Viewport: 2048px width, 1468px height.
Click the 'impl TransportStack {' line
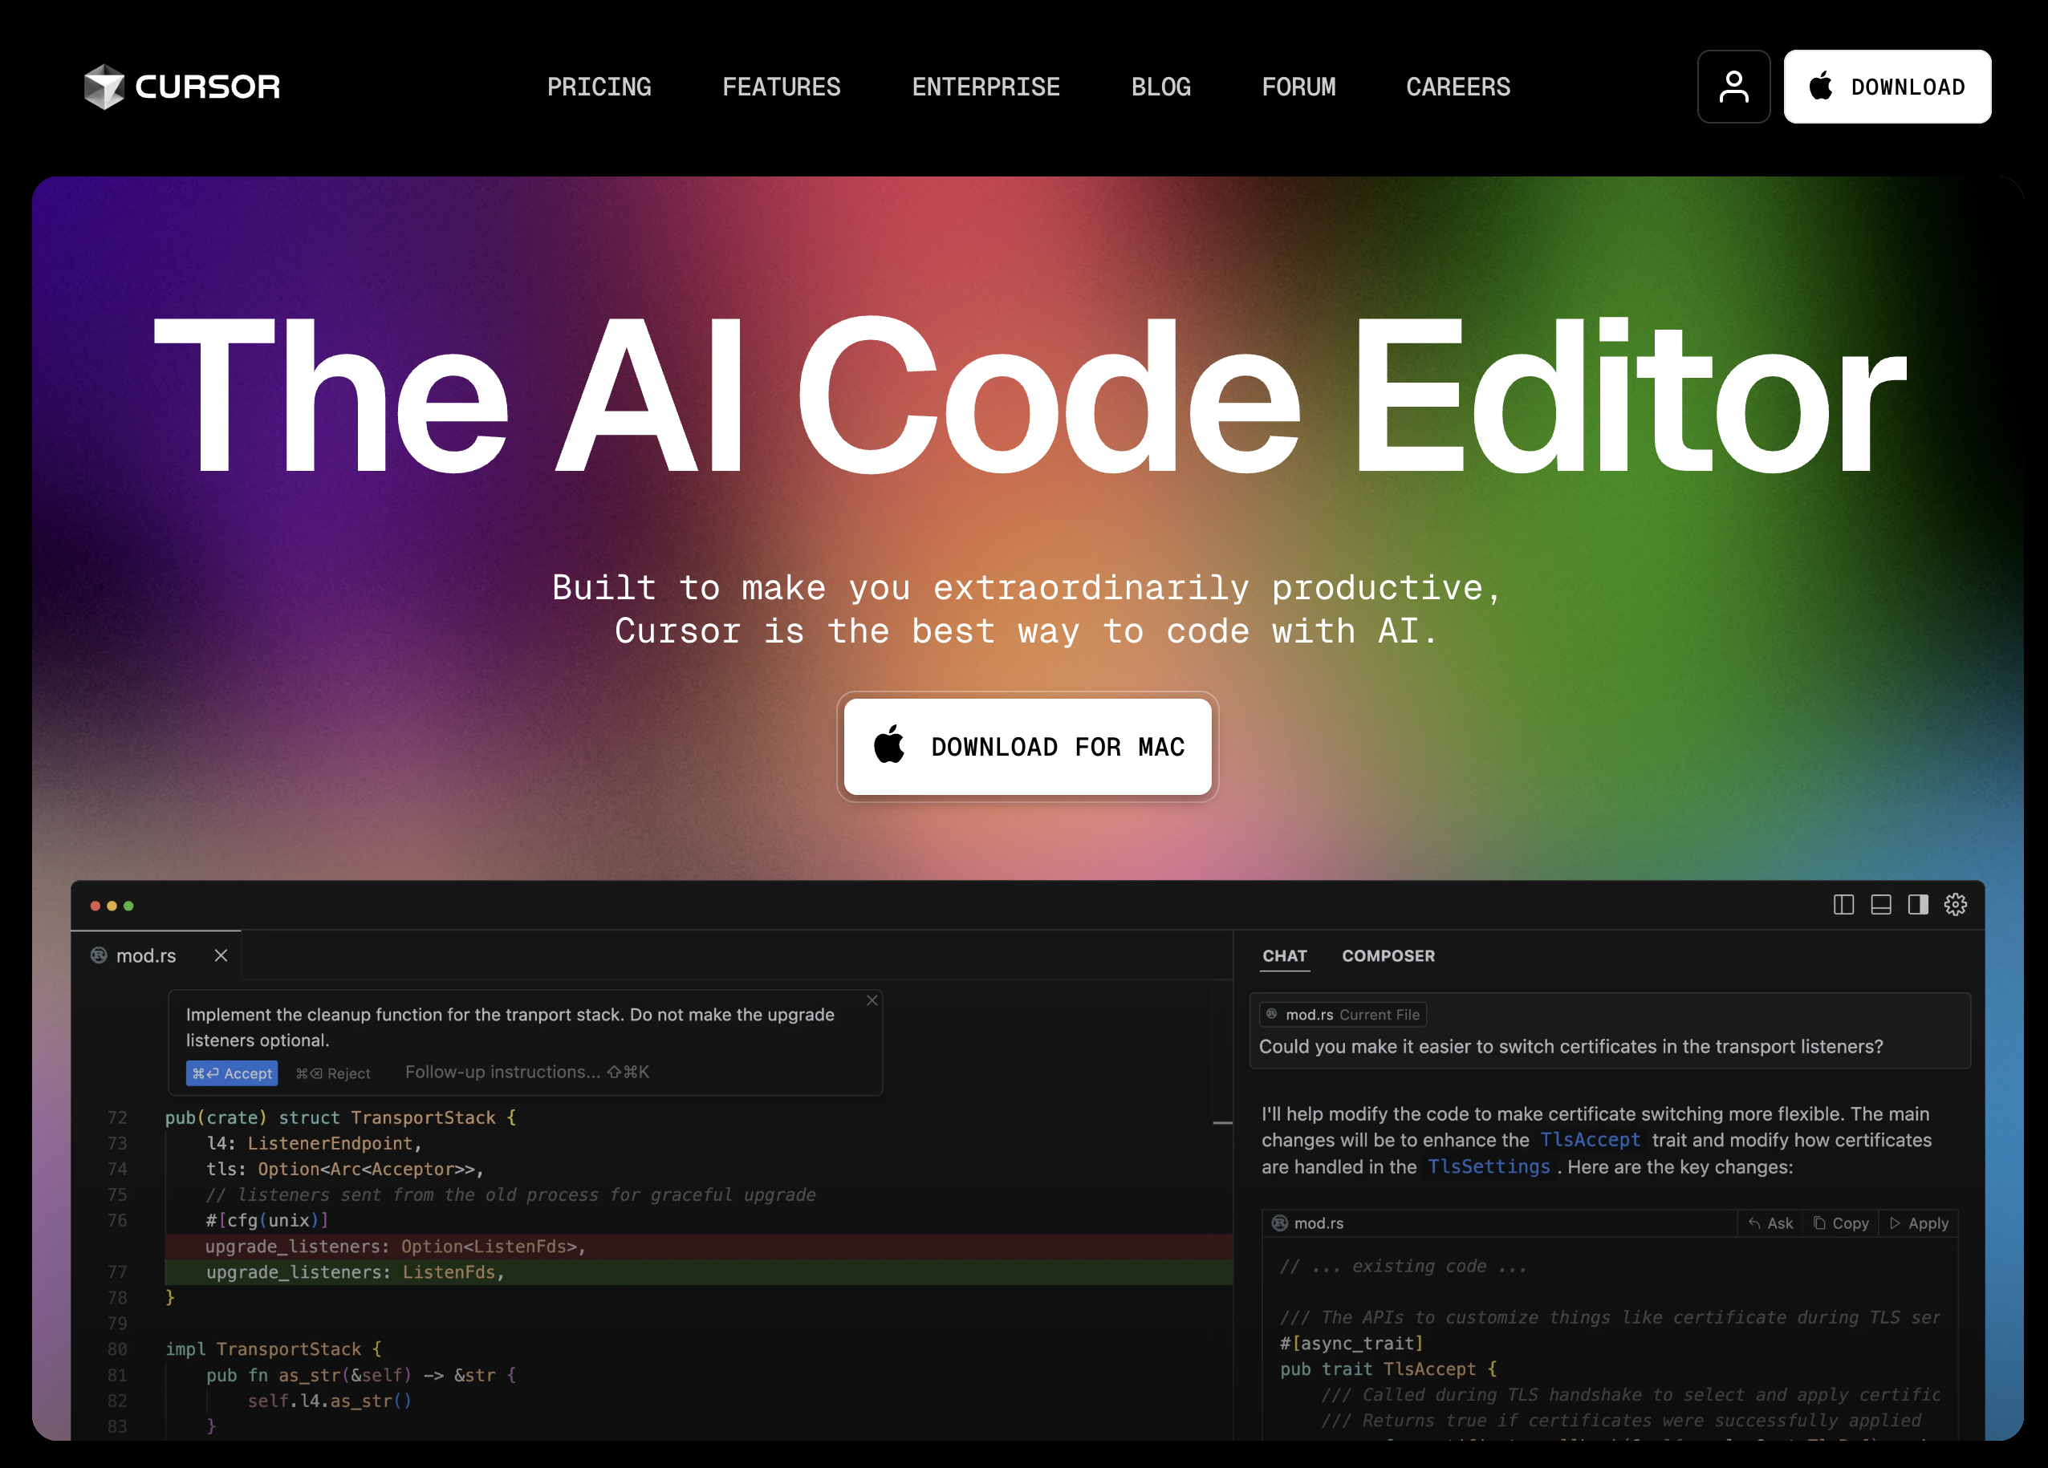(x=274, y=1348)
